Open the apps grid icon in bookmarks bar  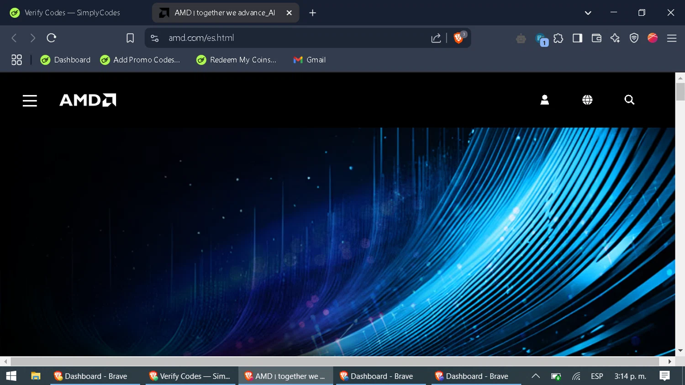[x=16, y=60]
